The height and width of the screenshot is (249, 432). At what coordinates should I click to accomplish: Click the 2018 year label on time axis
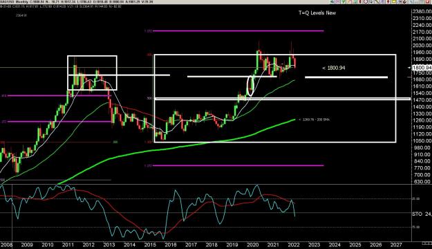click(x=212, y=245)
